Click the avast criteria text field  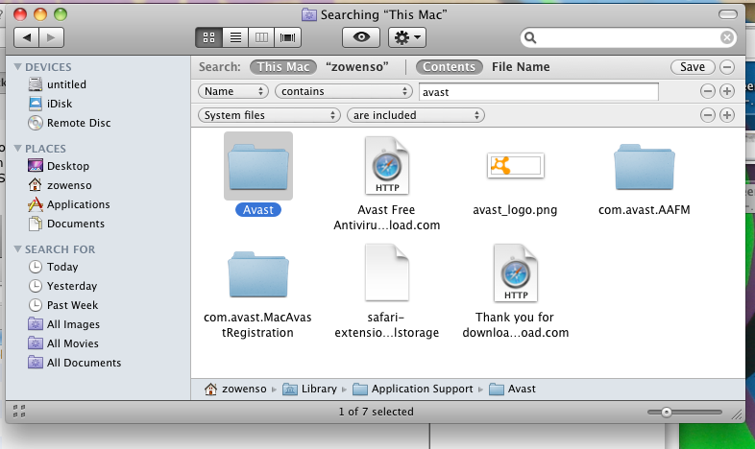tap(538, 92)
